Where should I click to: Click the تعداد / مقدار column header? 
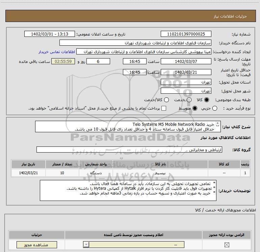(62, 164)
